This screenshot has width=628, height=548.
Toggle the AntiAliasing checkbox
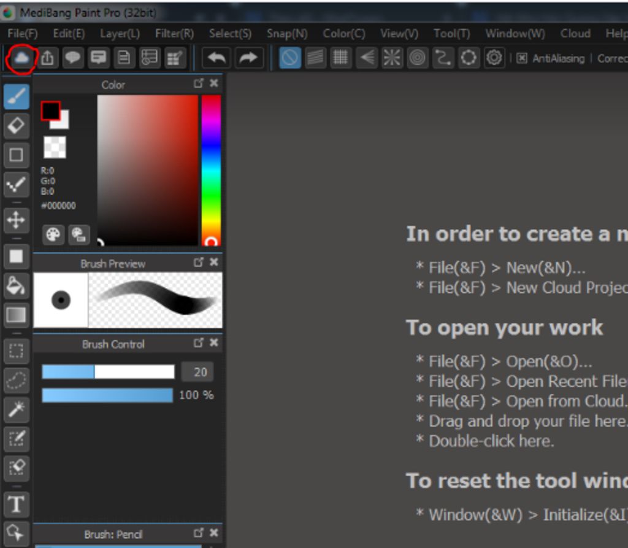point(521,58)
